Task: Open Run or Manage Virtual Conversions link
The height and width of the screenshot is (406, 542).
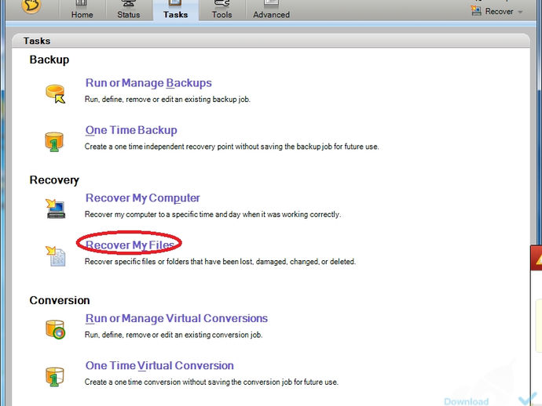Action: [176, 318]
